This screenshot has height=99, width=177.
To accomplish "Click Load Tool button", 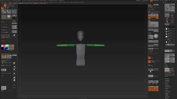I will (x=167, y=4).
